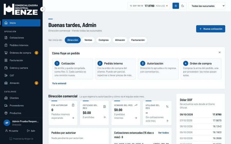Click step 3 Autorización card
231x144 pixels.
pyautogui.click(x=158, y=69)
